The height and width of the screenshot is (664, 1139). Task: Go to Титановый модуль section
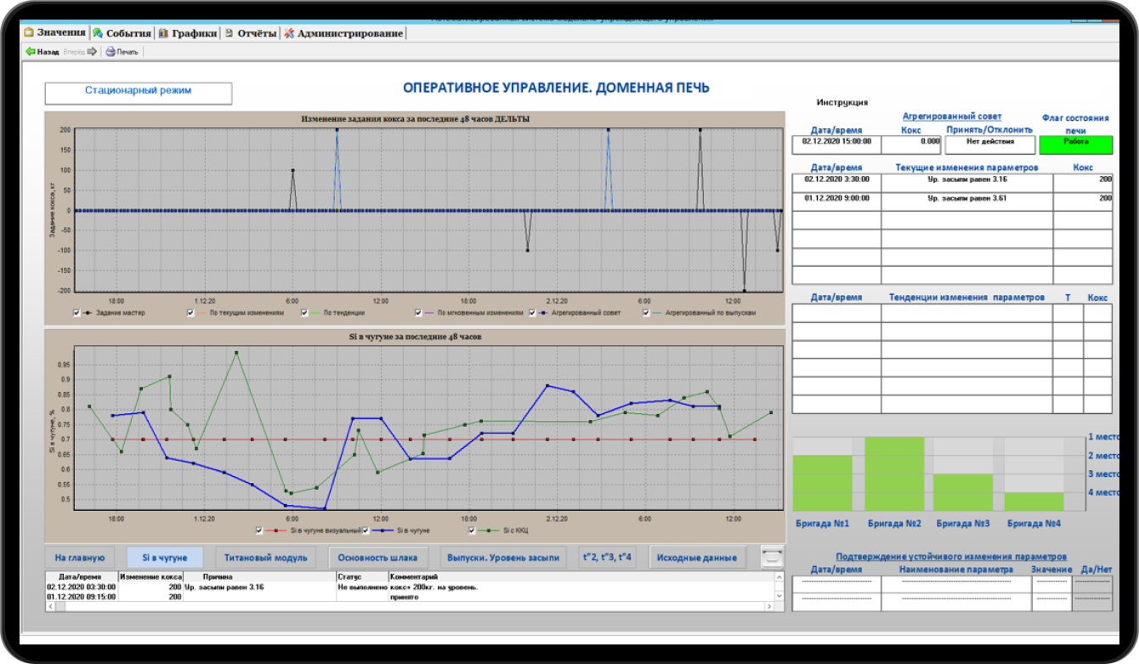tap(265, 558)
